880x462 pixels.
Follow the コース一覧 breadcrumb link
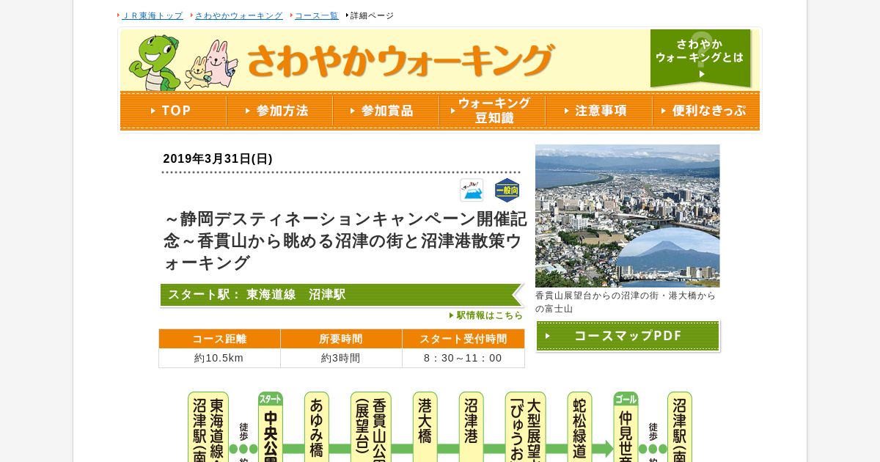pos(317,15)
